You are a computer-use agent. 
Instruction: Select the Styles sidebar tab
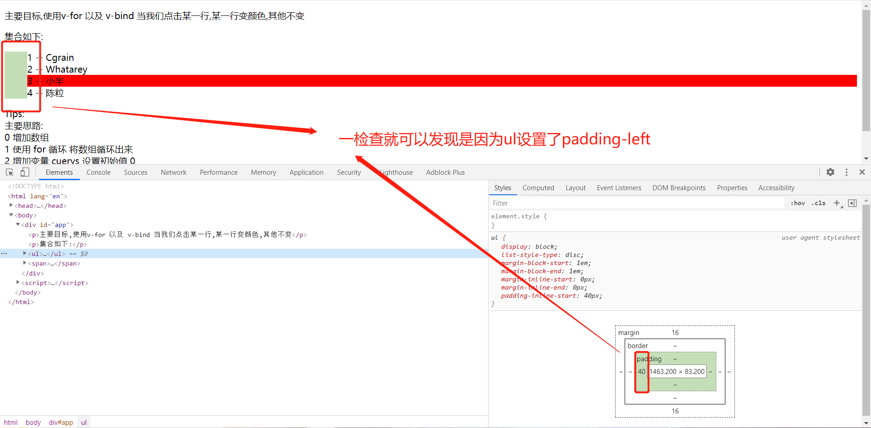(x=503, y=188)
